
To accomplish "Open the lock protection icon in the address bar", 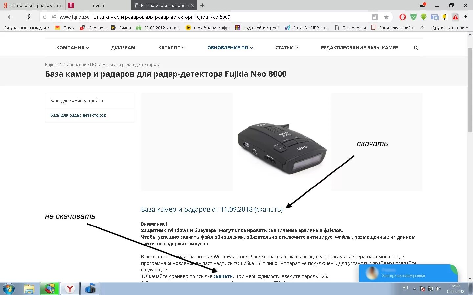I will 374,17.
